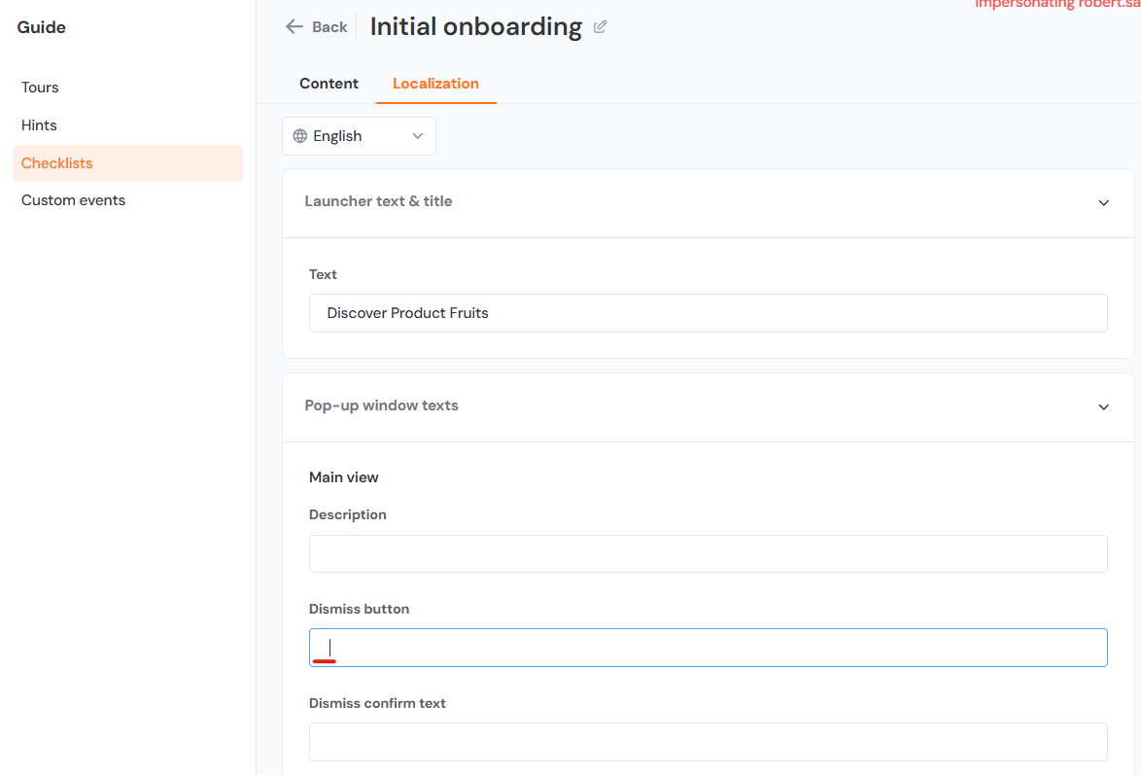Collapse the Launcher text & title chevron
Screen dimensions: 1141x775
1103,202
